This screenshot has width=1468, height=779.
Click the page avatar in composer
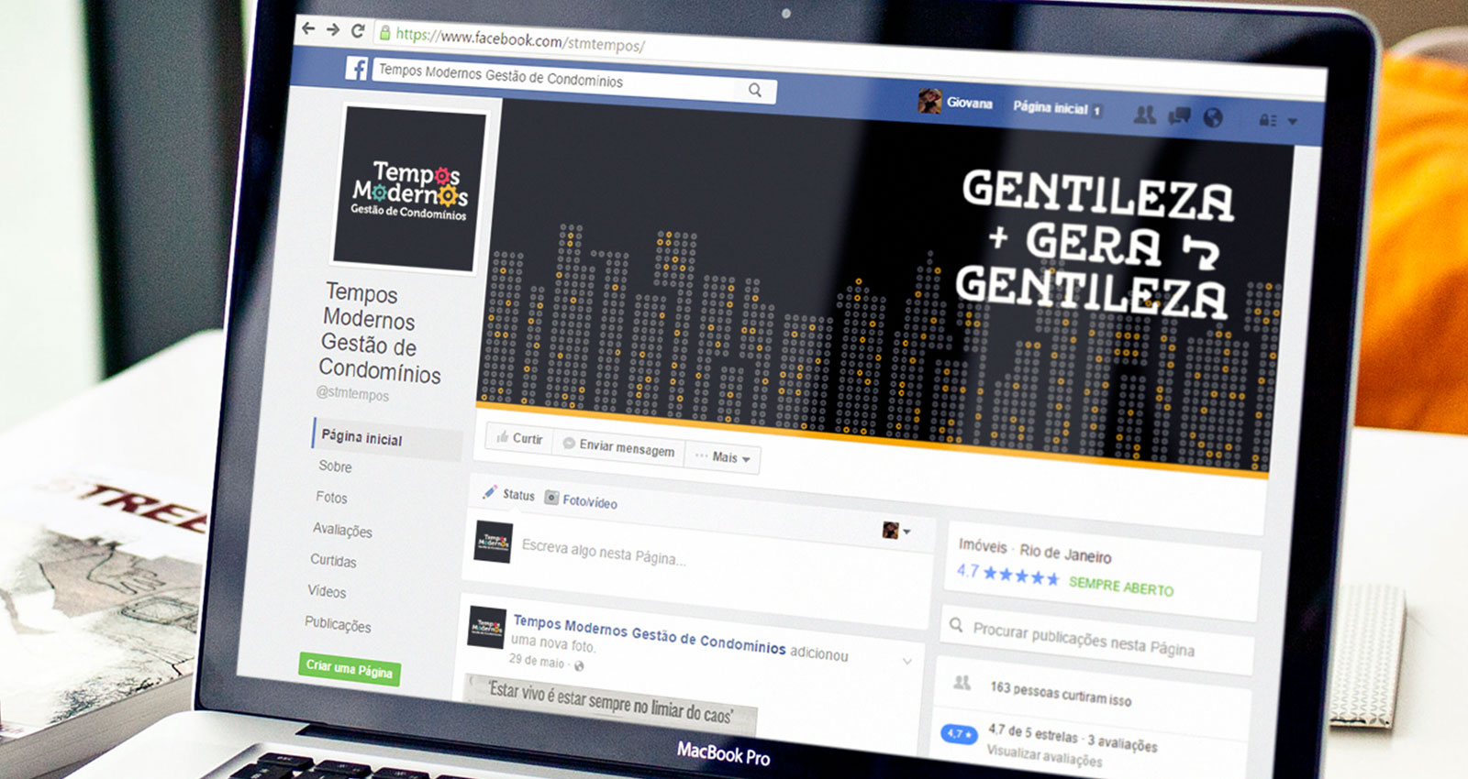click(494, 542)
